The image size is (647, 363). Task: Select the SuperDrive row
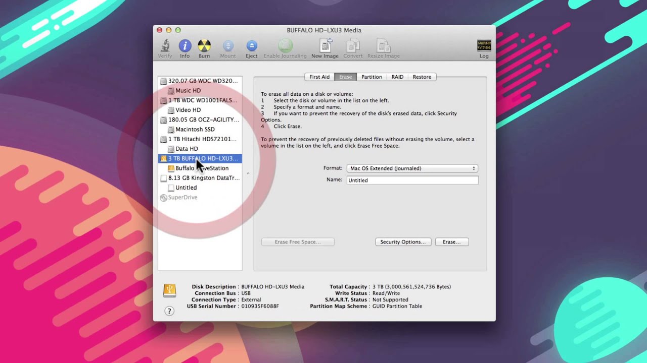coord(200,198)
